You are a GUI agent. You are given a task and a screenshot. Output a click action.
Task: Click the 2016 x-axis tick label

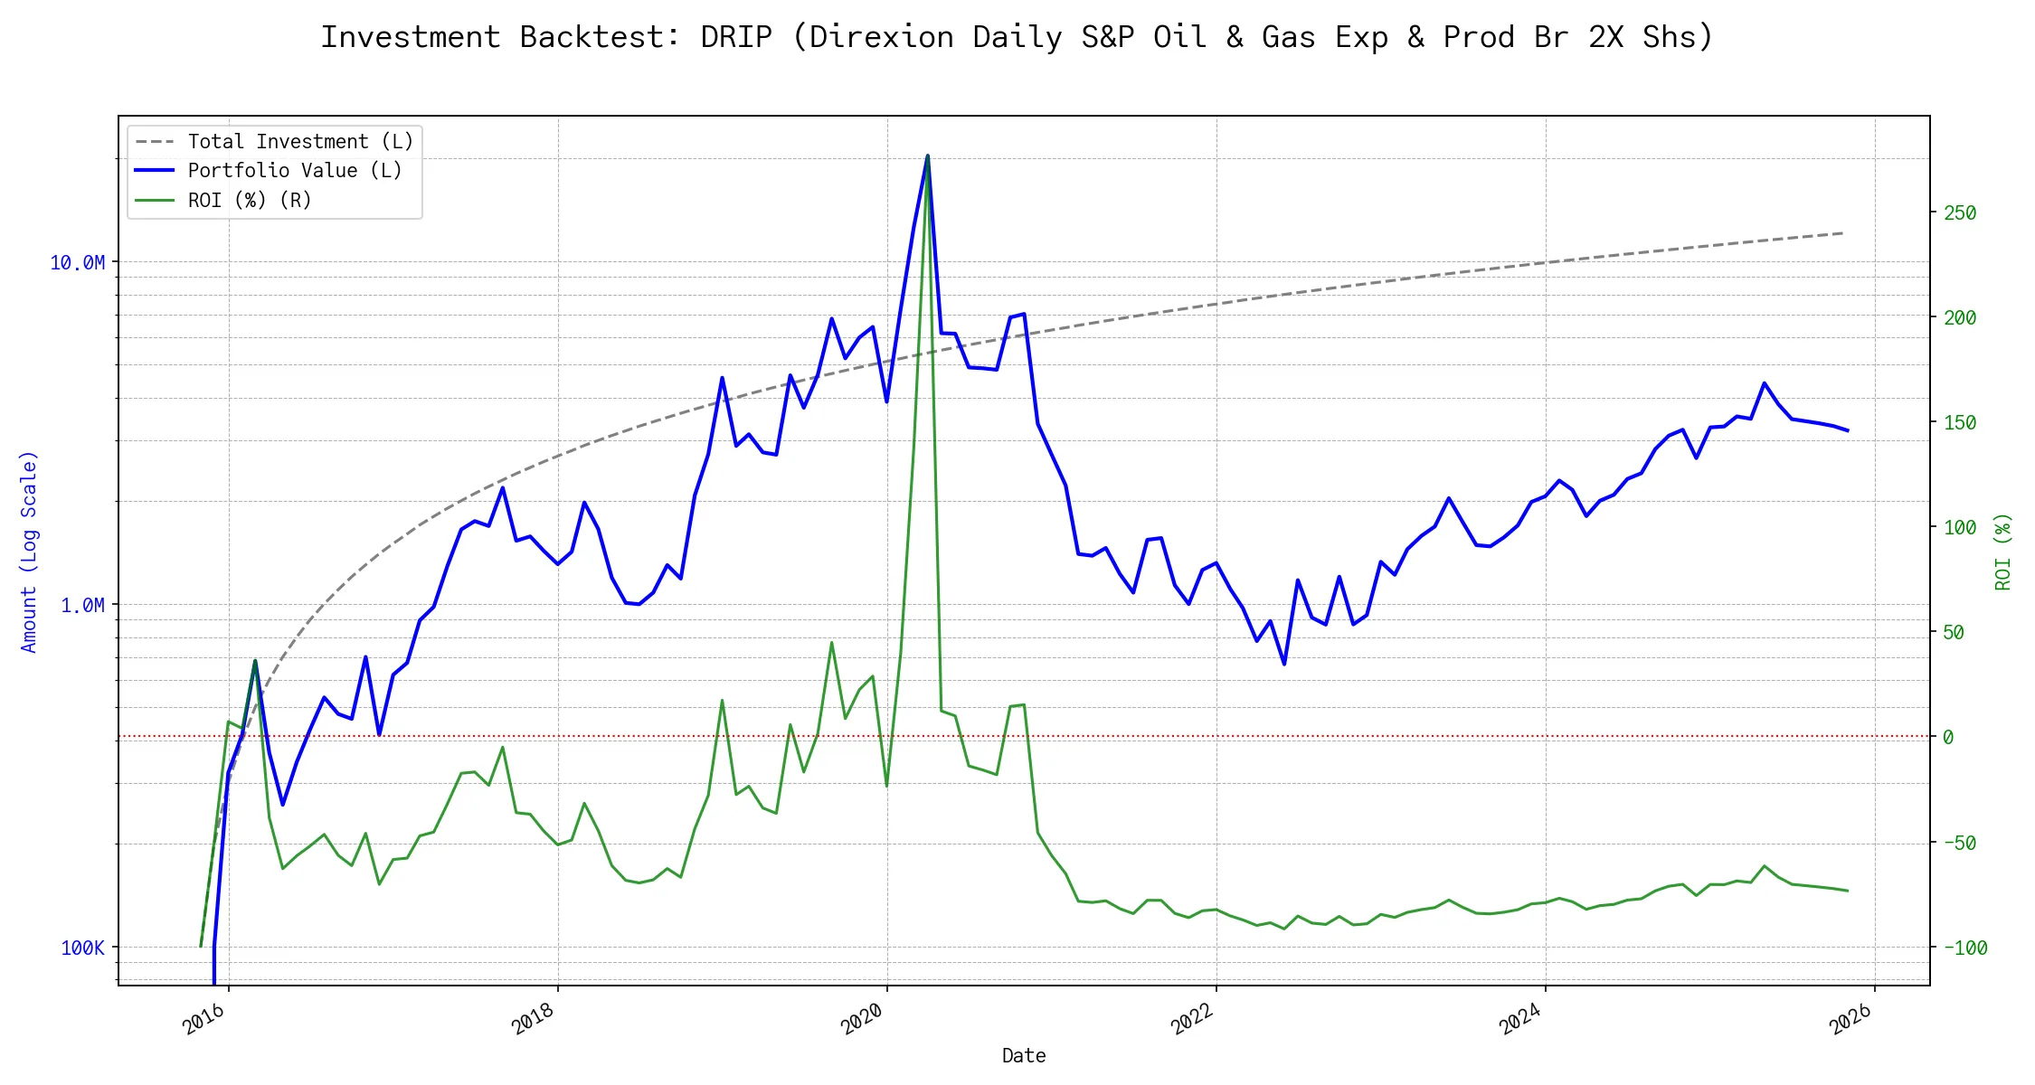pyautogui.click(x=203, y=1020)
